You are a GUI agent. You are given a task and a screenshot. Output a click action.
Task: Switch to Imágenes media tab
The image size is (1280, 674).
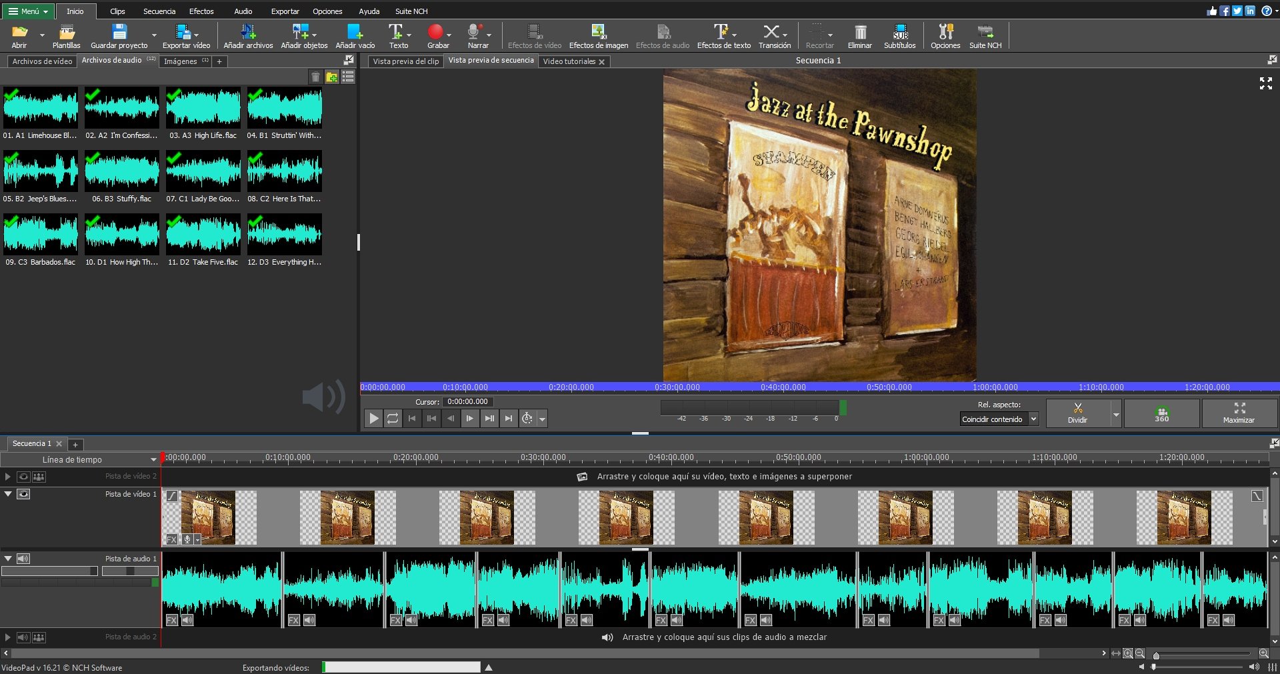click(x=186, y=61)
